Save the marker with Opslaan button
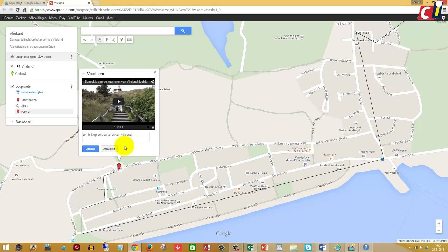448x252 pixels. click(90, 149)
